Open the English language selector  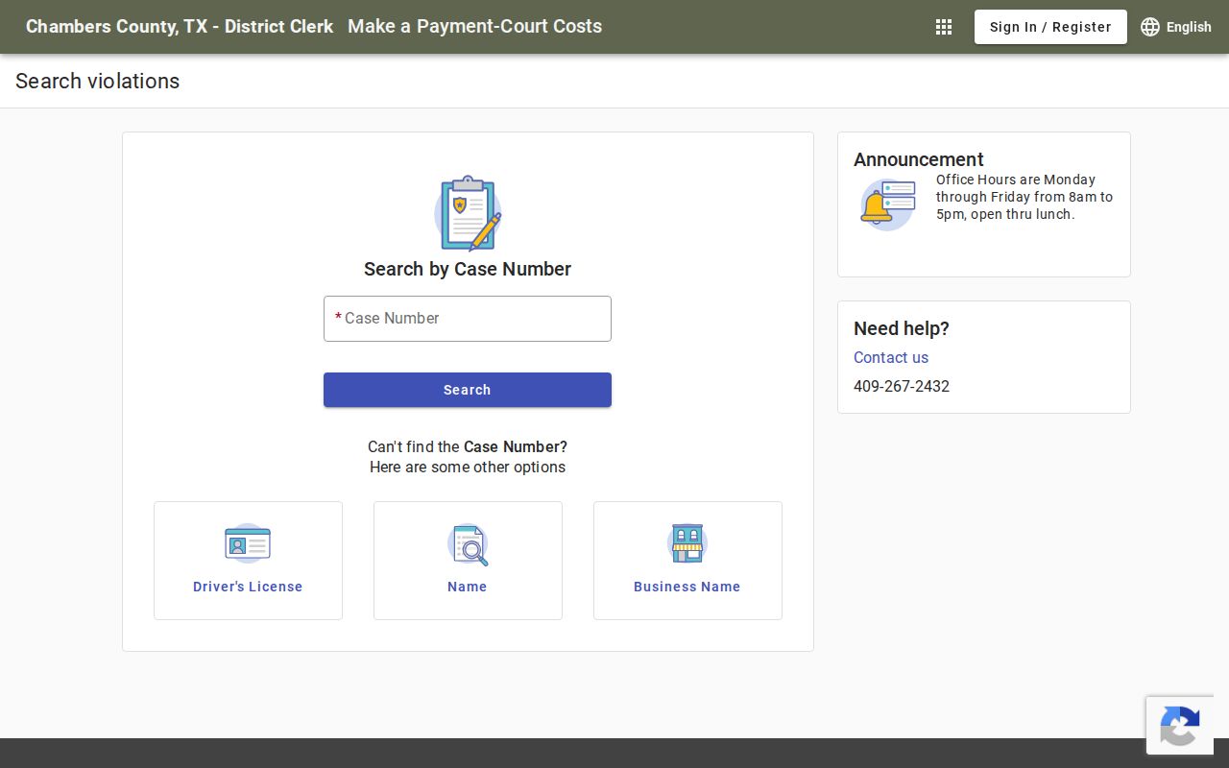click(x=1176, y=27)
